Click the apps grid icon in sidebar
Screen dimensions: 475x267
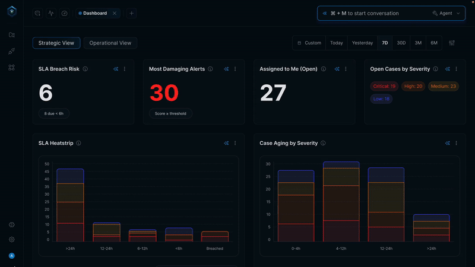point(12,68)
